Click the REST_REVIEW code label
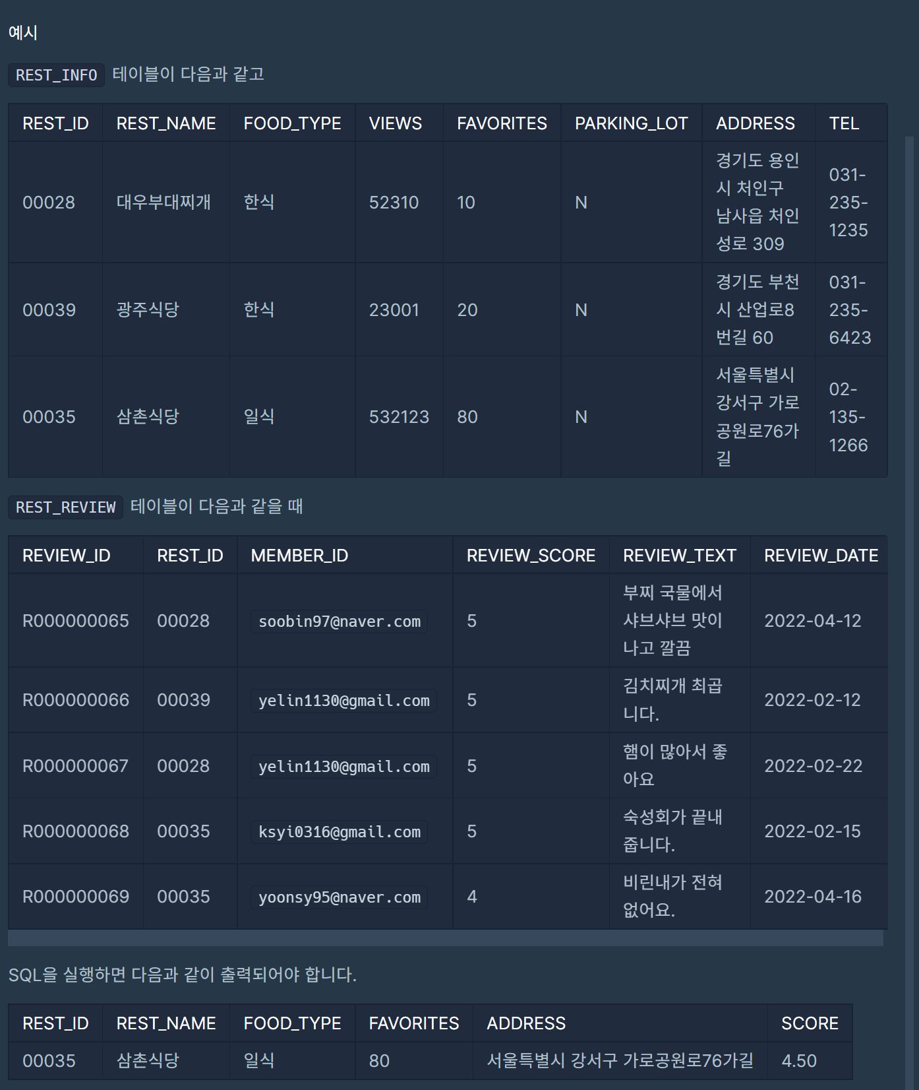Image resolution: width=919 pixels, height=1090 pixels. tap(65, 507)
